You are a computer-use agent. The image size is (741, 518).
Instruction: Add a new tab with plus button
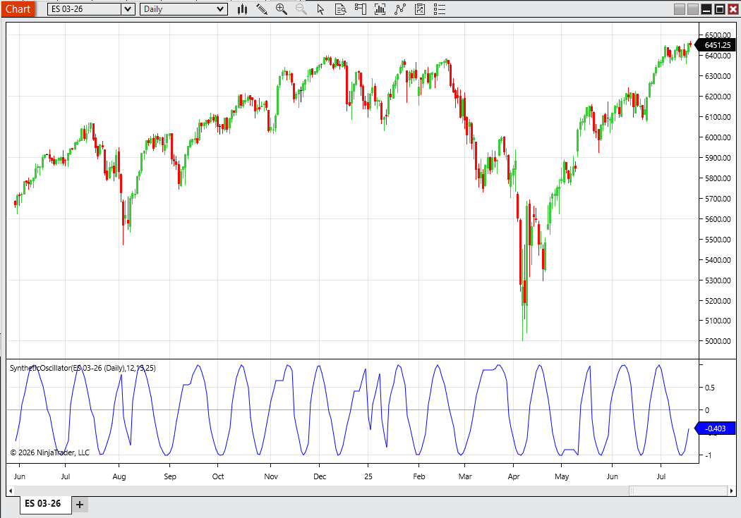pyautogui.click(x=80, y=505)
